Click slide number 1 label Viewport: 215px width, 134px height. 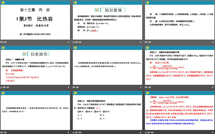[68, 42]
